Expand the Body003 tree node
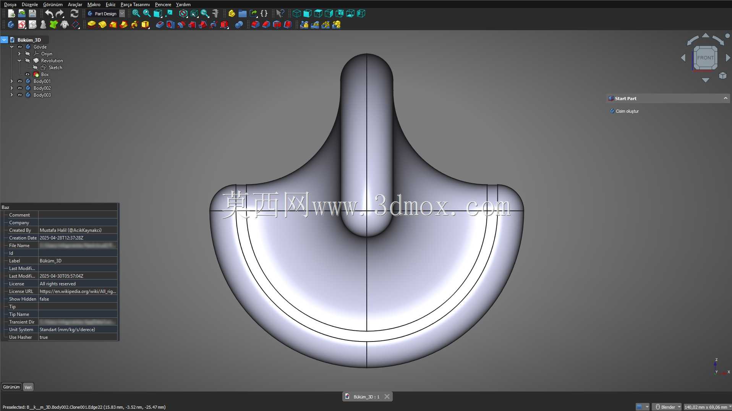The width and height of the screenshot is (732, 411). 12,95
